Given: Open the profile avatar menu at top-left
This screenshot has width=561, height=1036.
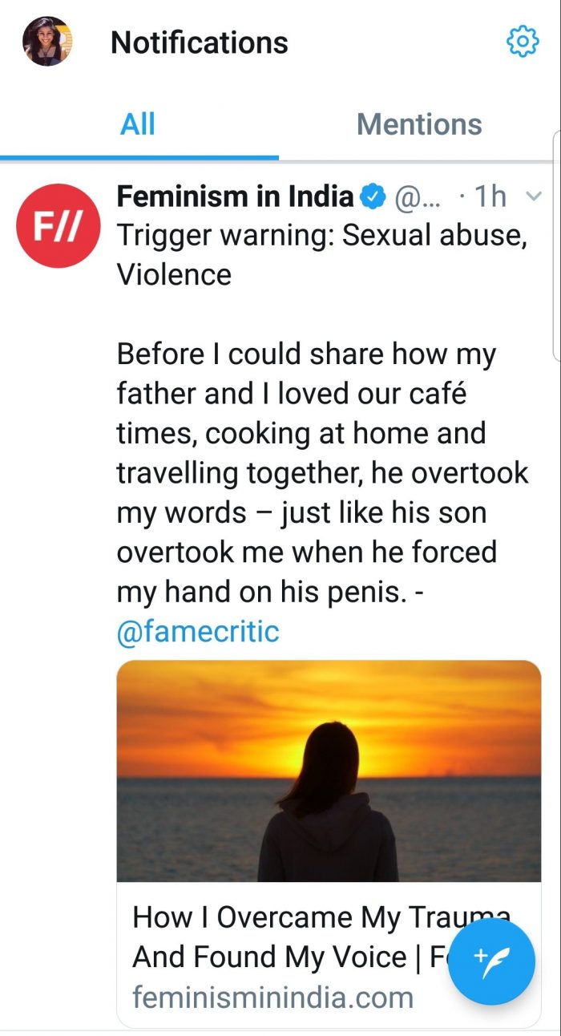Looking at the screenshot, I should coord(47,42).
